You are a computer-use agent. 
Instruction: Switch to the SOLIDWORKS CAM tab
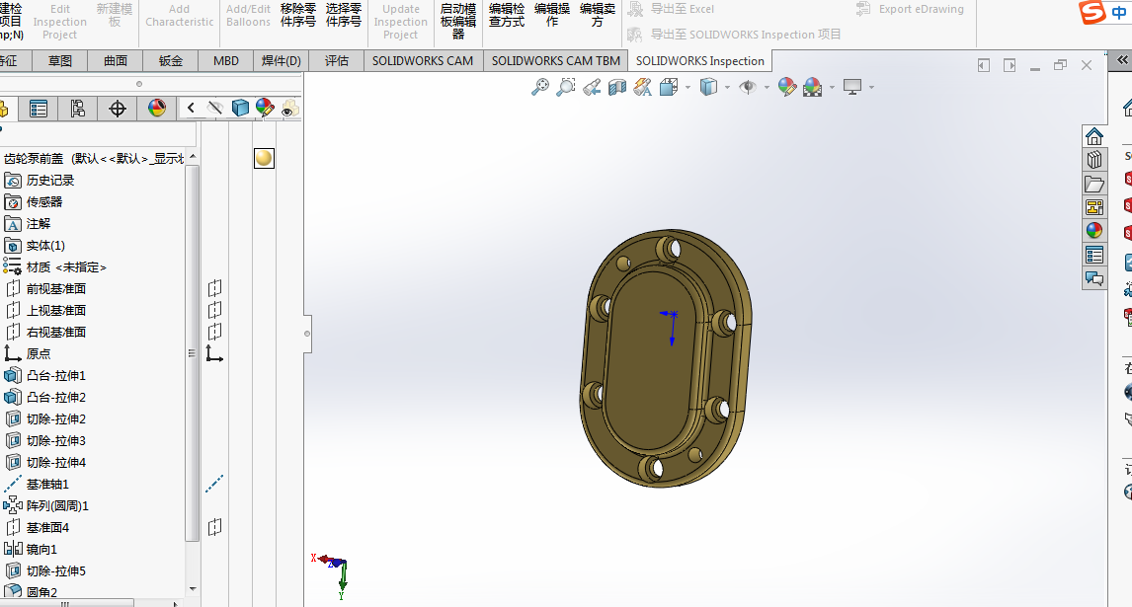423,60
